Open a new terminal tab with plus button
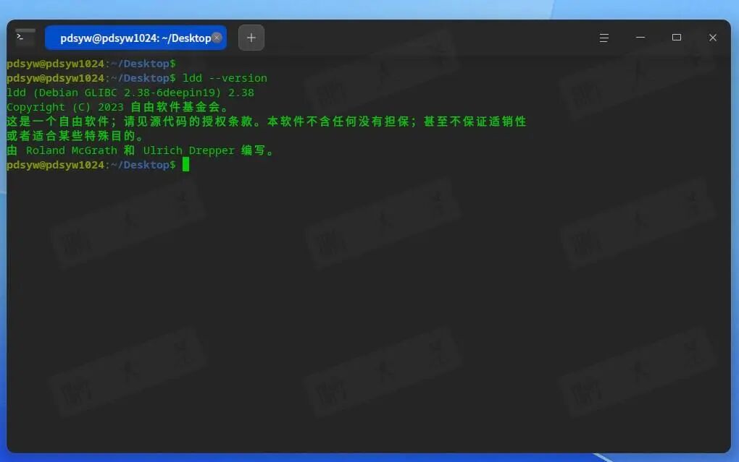This screenshot has width=739, height=462. click(251, 38)
